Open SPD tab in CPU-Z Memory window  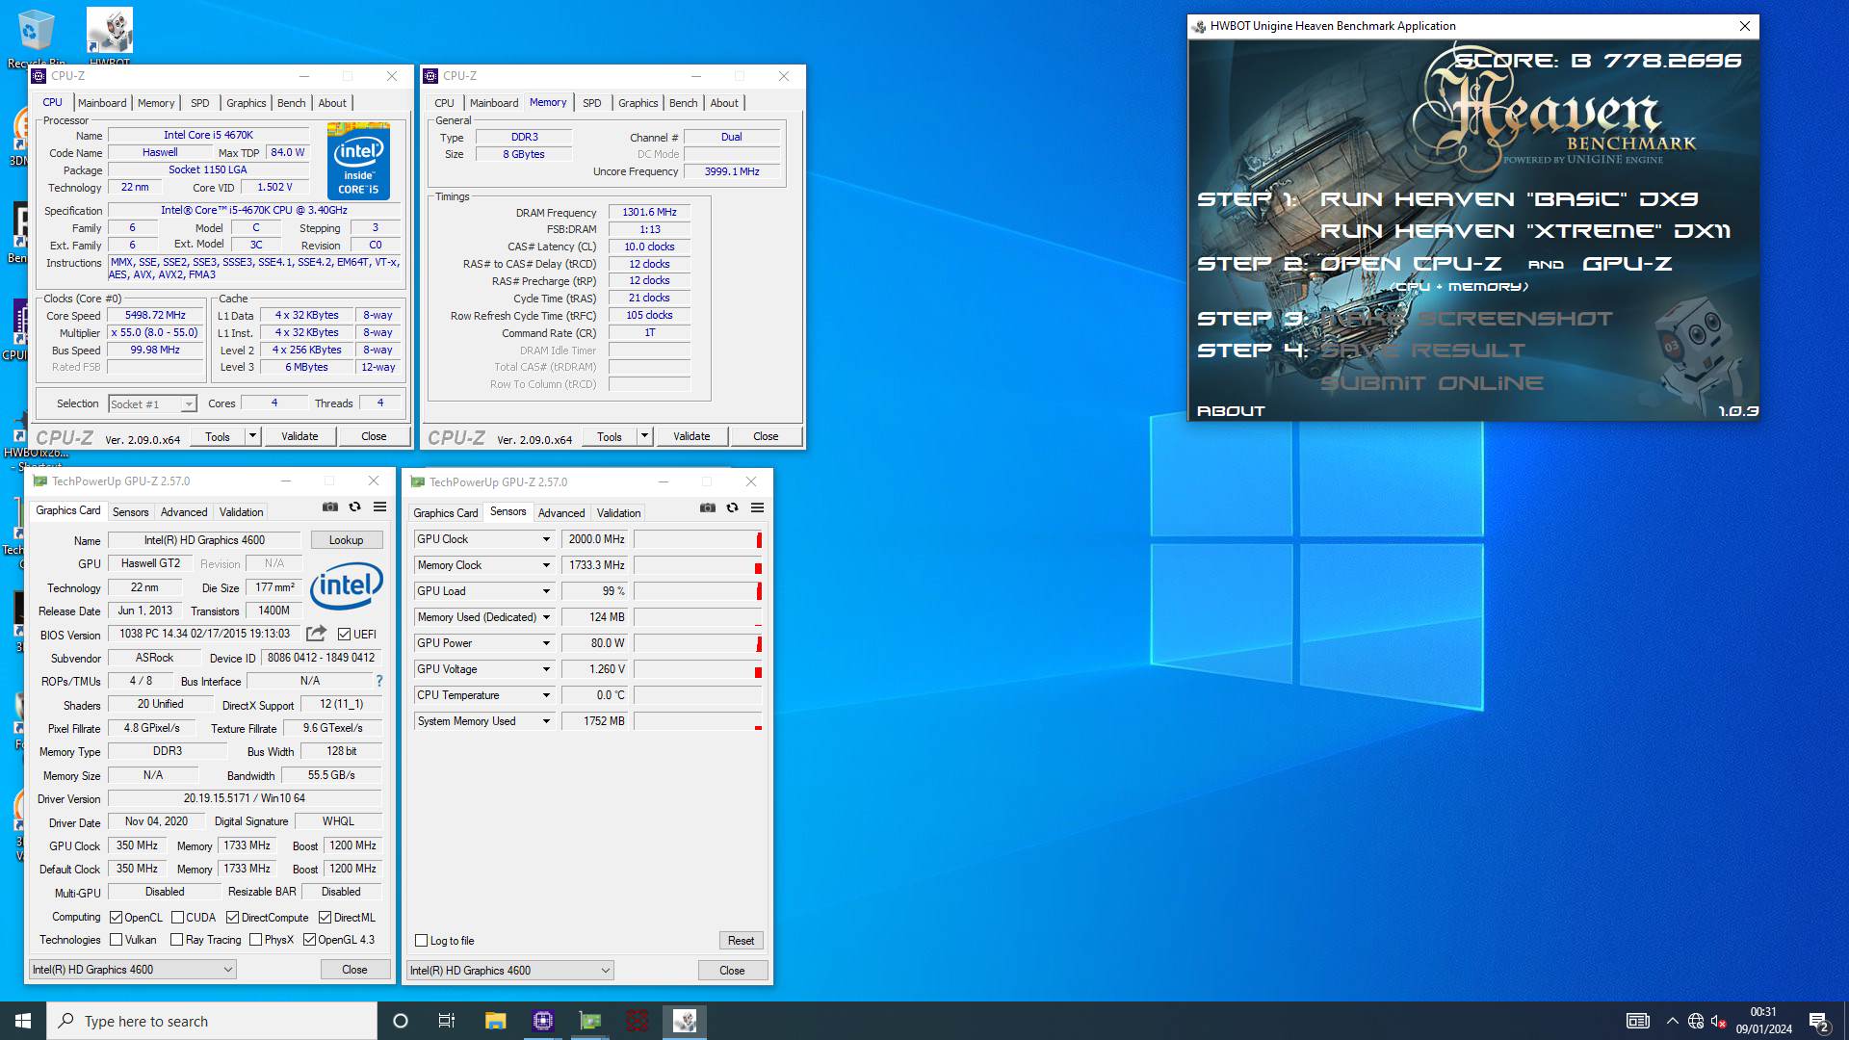[x=592, y=103]
